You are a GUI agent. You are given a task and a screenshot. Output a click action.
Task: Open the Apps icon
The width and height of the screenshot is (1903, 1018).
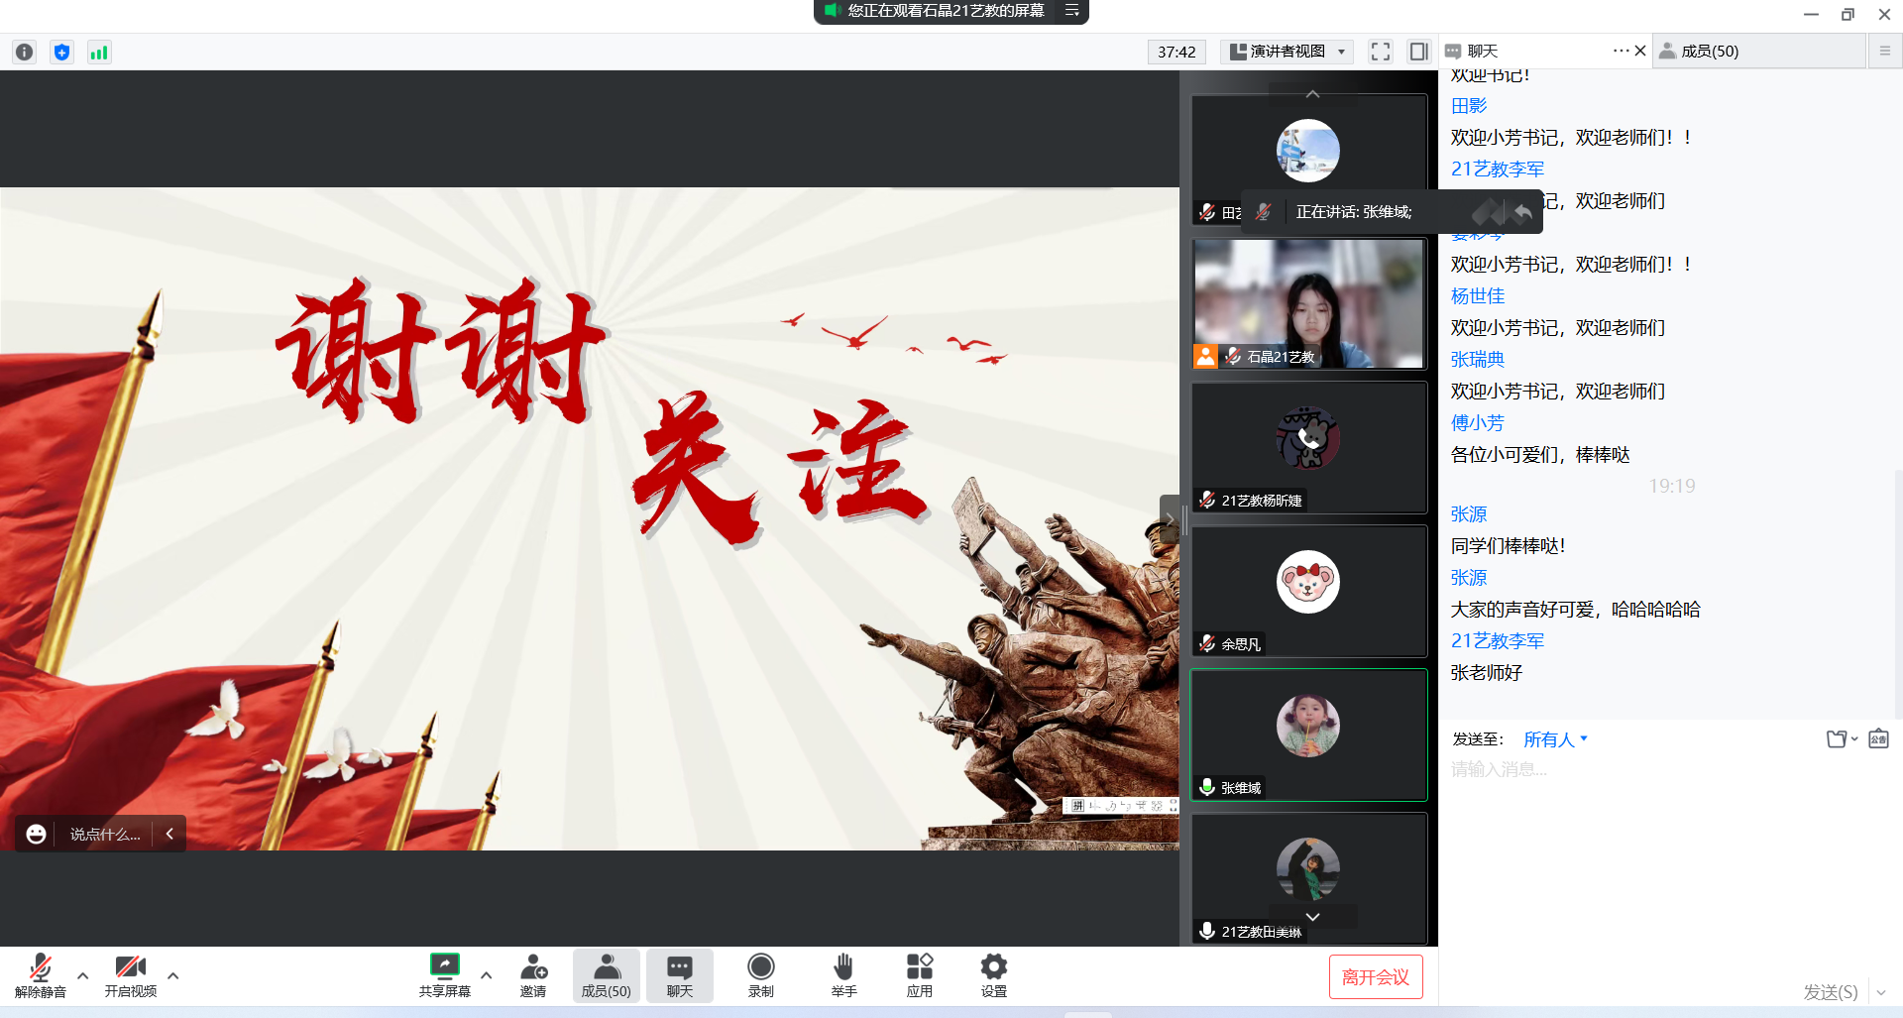(x=919, y=975)
